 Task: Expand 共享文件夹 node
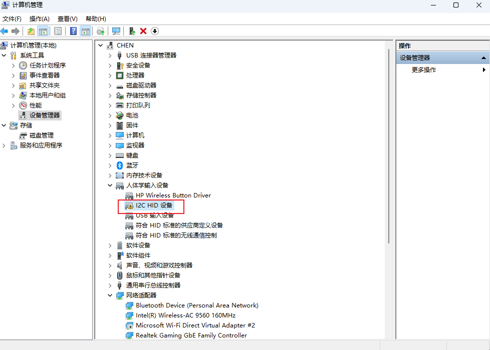[x=13, y=85]
